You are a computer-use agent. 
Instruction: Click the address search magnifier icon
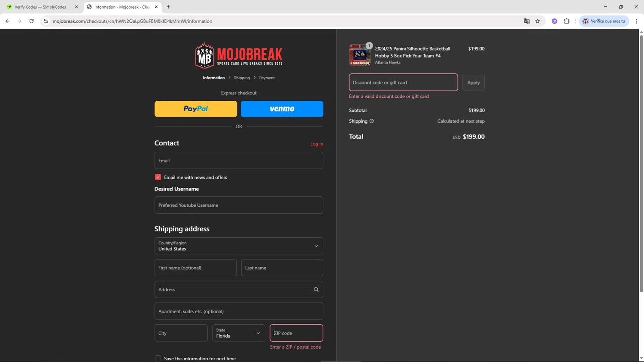point(316,290)
